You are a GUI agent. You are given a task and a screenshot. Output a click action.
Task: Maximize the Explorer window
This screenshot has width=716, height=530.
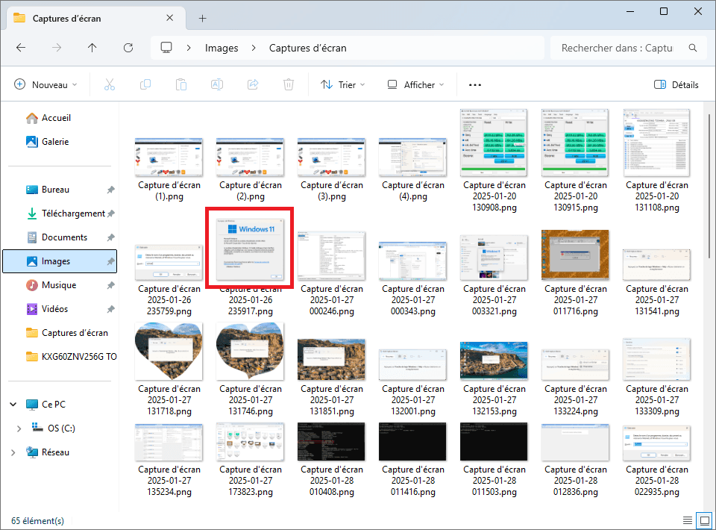coord(664,11)
